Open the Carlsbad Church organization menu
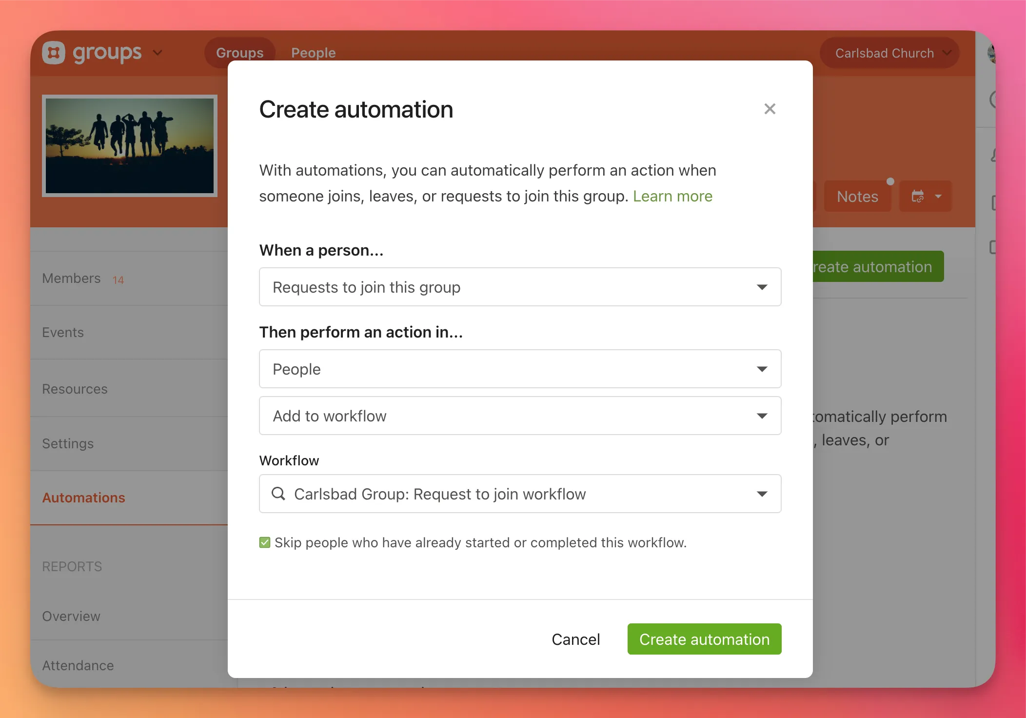This screenshot has width=1026, height=718. pos(889,53)
